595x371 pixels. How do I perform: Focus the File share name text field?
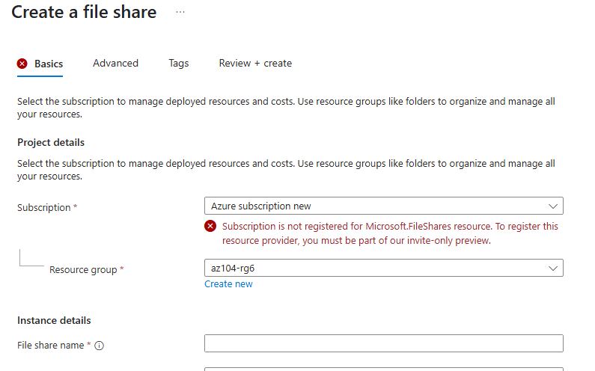point(383,343)
